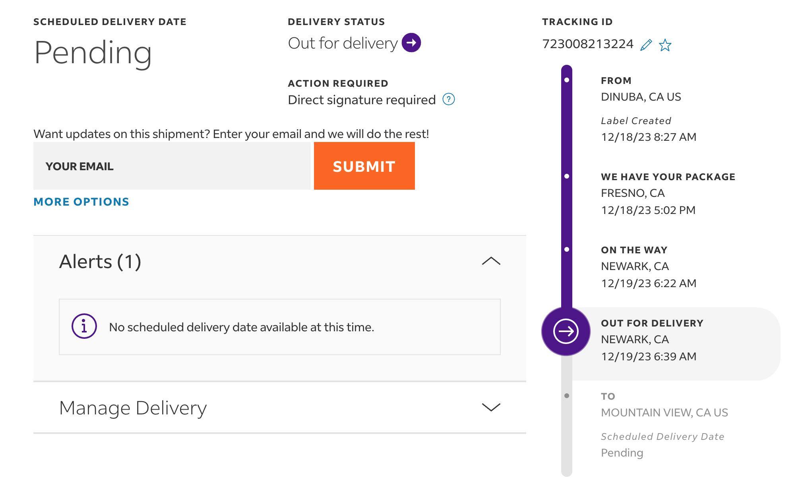Click the Alerts (1) heading
Viewport: 806px width, 482px height.
[100, 261]
